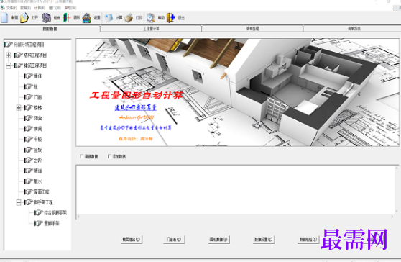Select the 建筑工程项目 tree item
Image resolution: width=401 pixels, height=262 pixels.
[x=35, y=65]
